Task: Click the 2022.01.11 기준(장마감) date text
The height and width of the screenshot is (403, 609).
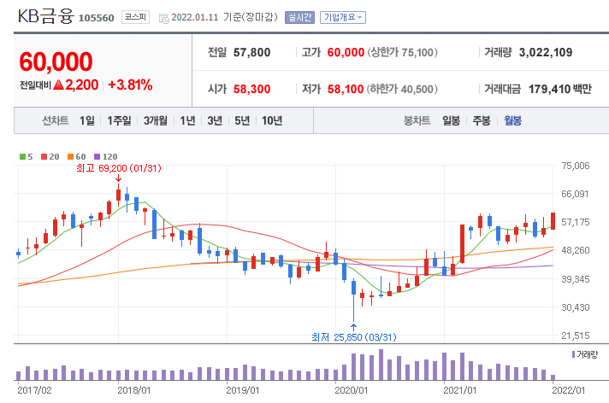Action: point(224,17)
